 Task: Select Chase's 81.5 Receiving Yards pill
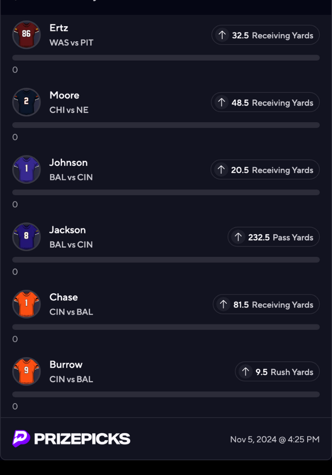(x=266, y=304)
